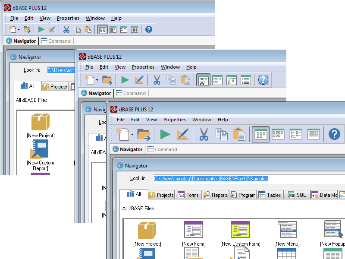Select the Tables tab in the front Navigator
This screenshot has height=259, width=345.
tap(270, 195)
